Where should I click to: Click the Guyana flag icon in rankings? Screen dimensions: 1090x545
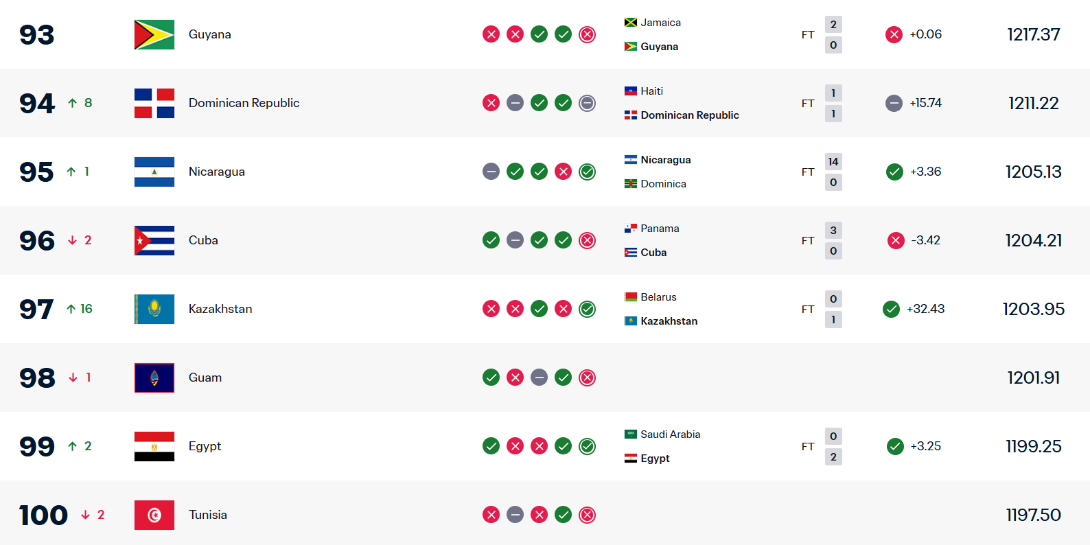tap(154, 34)
